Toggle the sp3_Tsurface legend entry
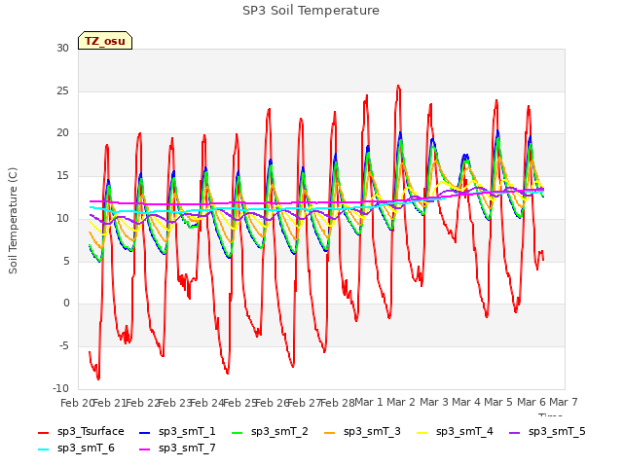The width and height of the screenshot is (623, 467). pos(81,432)
